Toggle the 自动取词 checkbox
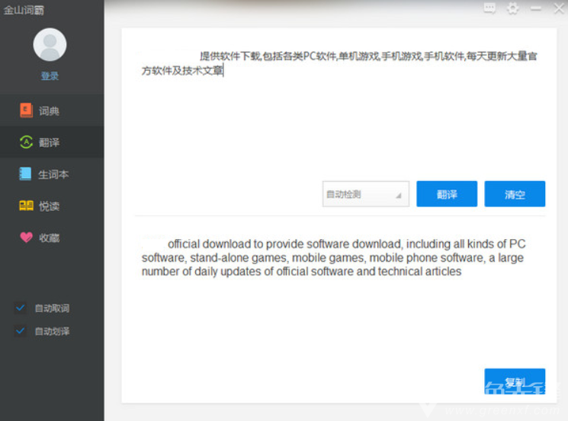This screenshot has width=568, height=421. [21, 308]
